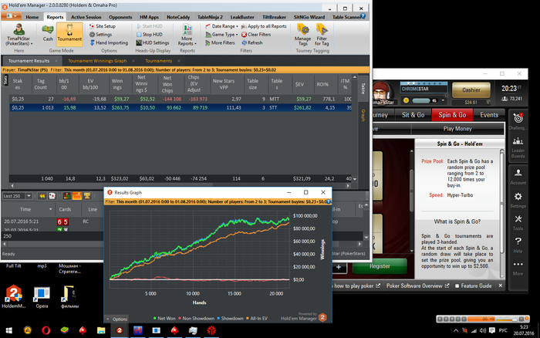Image resolution: width=540 pixels, height=338 pixels.
Task: Select Play Money in PokerStars lobby
Action: [x=457, y=129]
